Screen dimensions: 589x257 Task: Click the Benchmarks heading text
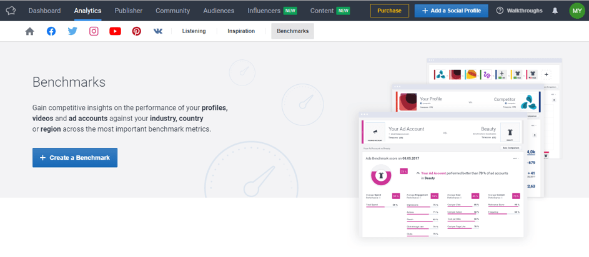point(69,82)
